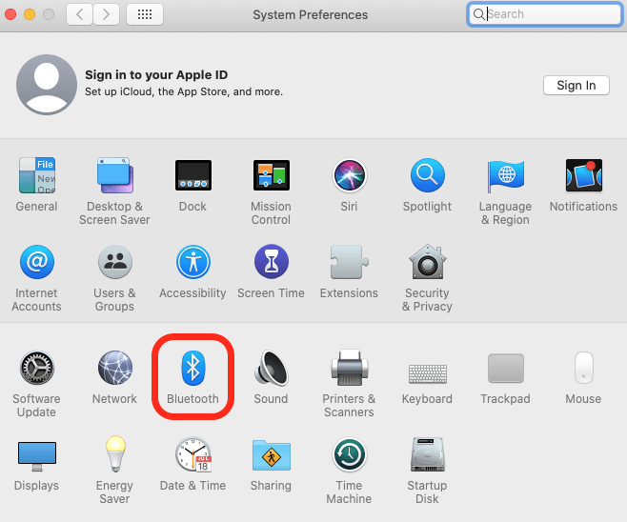Click the Apple ID profile avatar

click(47, 85)
